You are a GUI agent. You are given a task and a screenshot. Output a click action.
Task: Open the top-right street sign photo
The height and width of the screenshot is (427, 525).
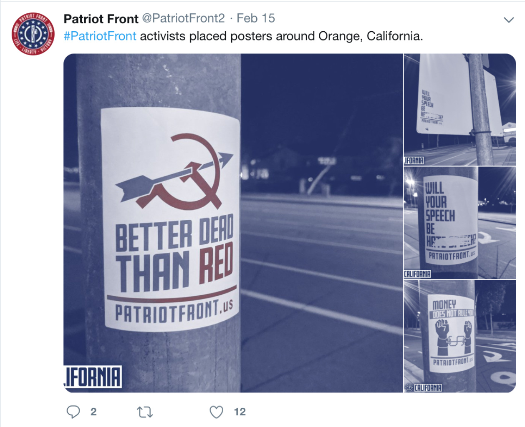click(460, 109)
